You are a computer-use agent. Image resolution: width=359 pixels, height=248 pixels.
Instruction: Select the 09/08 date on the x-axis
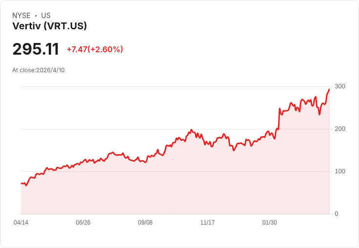pyautogui.click(x=145, y=223)
